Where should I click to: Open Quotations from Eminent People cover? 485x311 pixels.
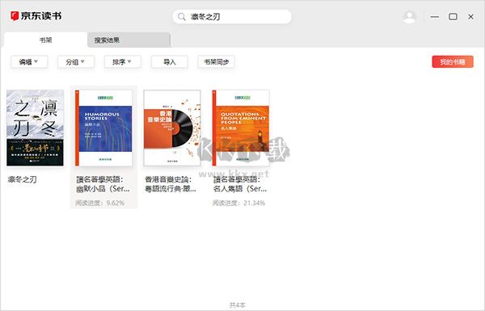click(241, 128)
